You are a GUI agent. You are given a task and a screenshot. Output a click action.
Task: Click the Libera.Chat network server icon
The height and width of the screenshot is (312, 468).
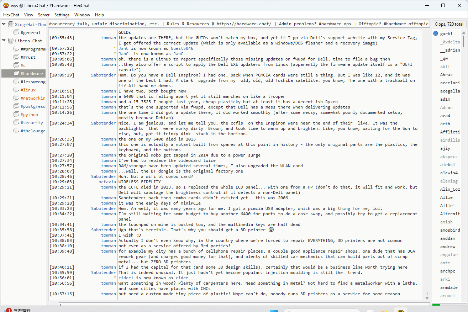pyautogui.click(x=11, y=41)
